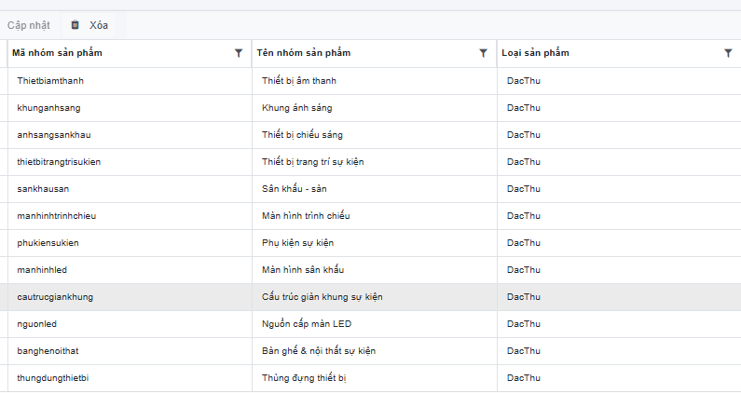Open filter for Mã nhóm sản phẩm column
Image resolution: width=741 pixels, height=394 pixels.
pyautogui.click(x=239, y=53)
